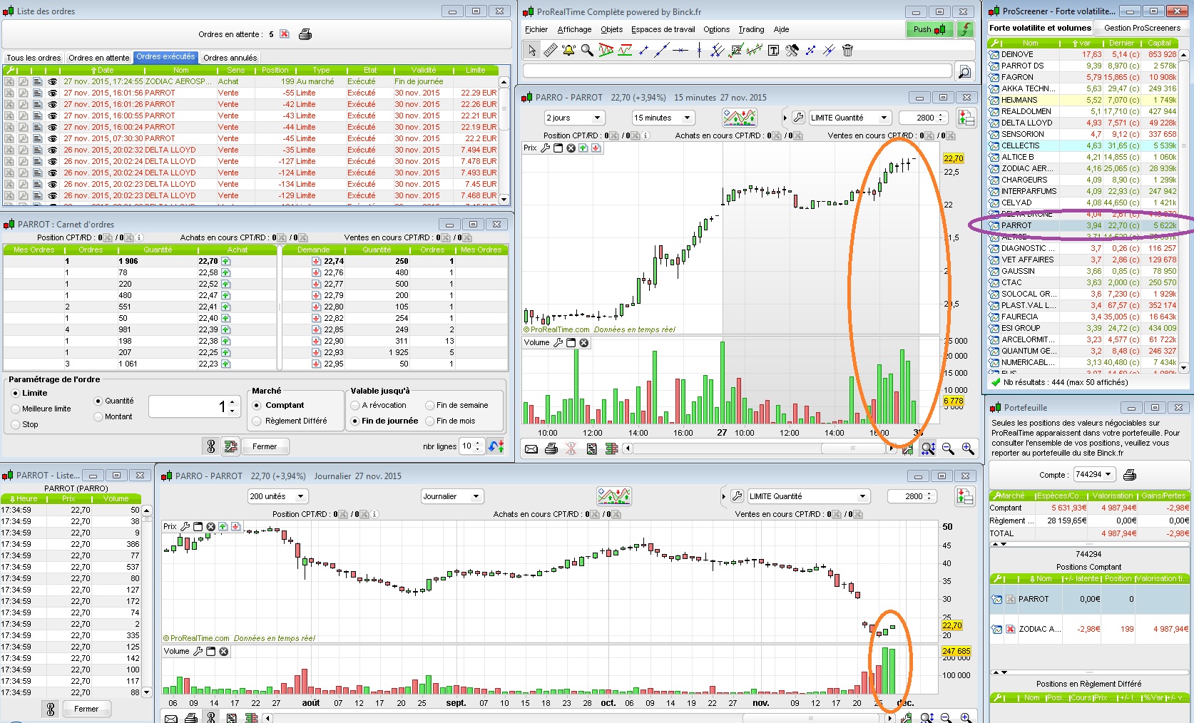The image size is (1194, 723).
Task: Open the Trading menu
Action: point(751,29)
